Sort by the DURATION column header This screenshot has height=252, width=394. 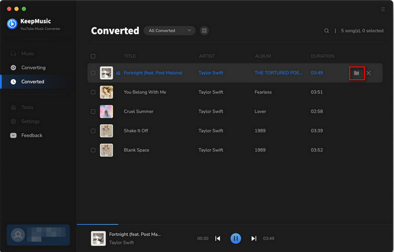(323, 56)
